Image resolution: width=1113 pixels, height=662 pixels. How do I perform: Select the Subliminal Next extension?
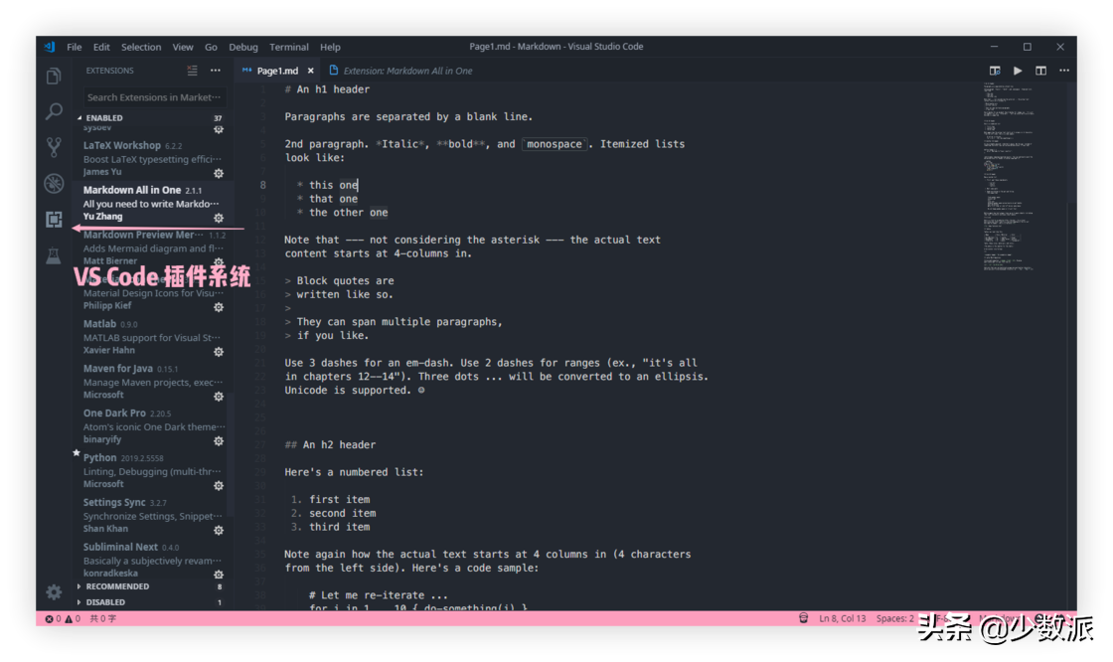pyautogui.click(x=152, y=561)
